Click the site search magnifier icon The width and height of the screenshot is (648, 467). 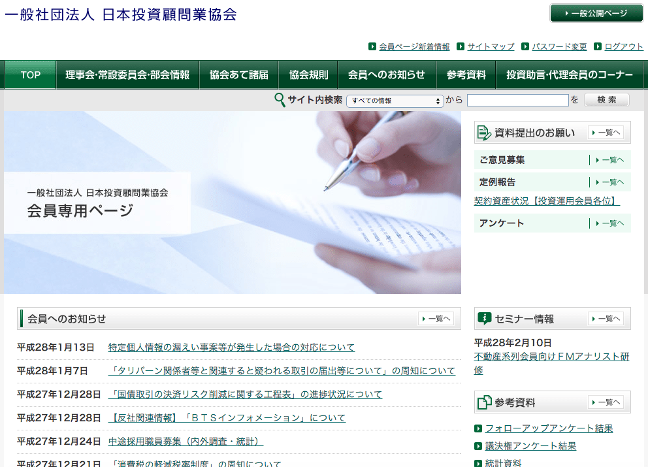coord(280,100)
